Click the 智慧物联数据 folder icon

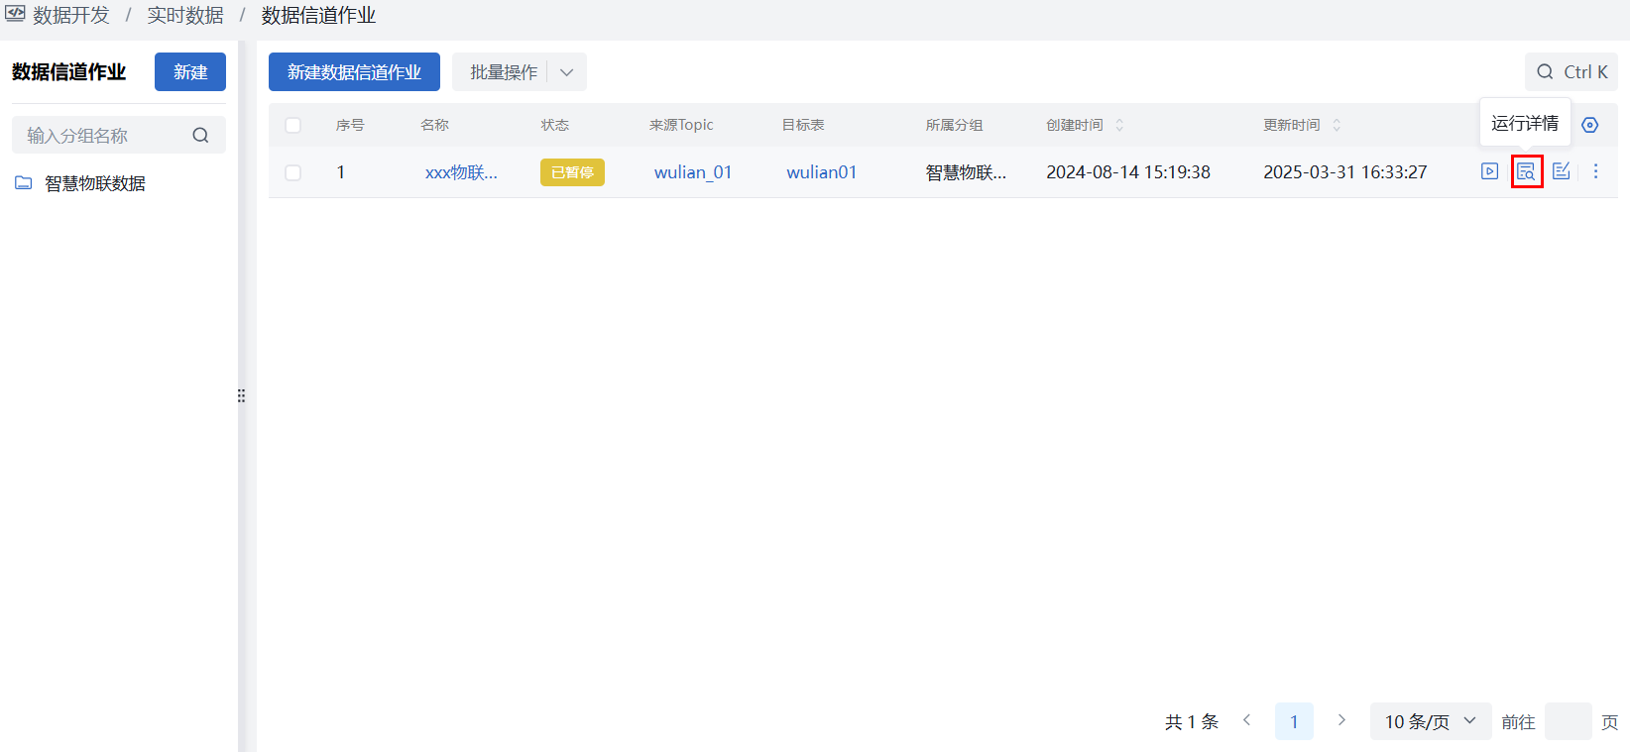point(24,183)
